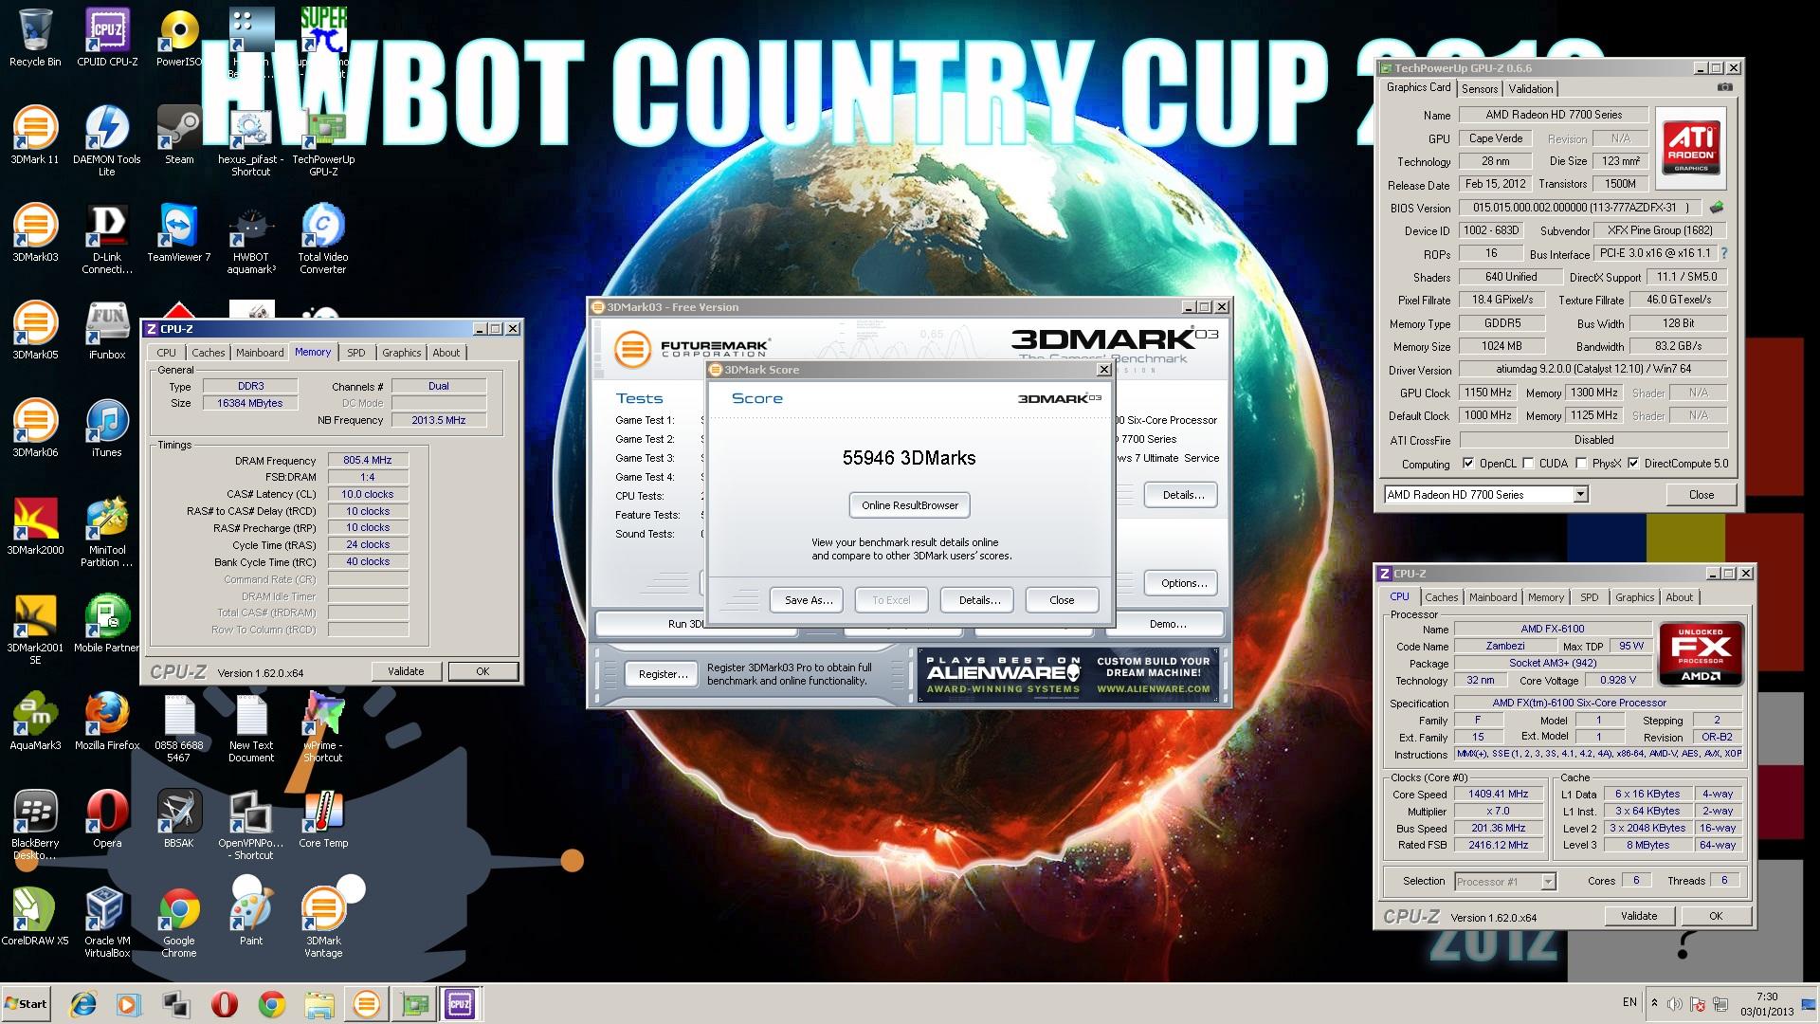Open Graphics tab in right CPU-Z window

[1635, 597]
